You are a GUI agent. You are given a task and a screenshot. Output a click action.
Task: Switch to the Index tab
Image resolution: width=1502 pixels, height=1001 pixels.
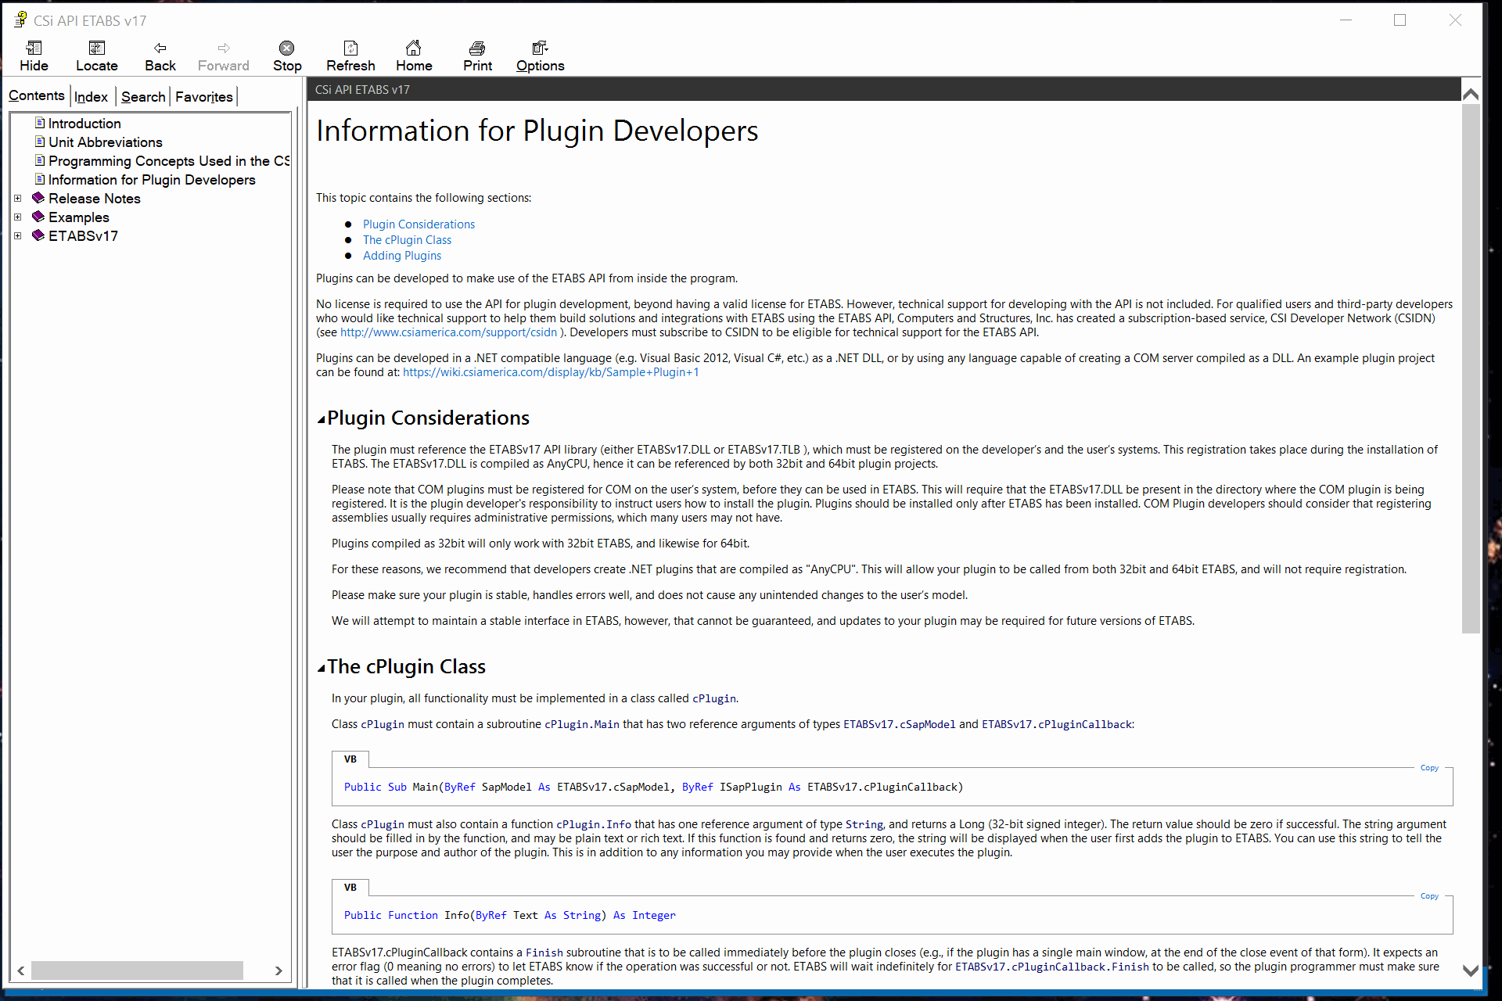coord(91,97)
